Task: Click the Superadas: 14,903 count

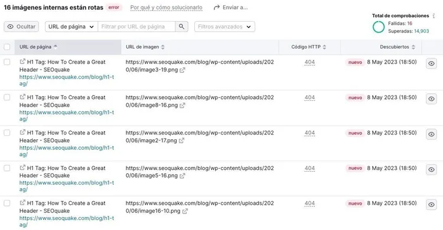Action: click(409, 31)
